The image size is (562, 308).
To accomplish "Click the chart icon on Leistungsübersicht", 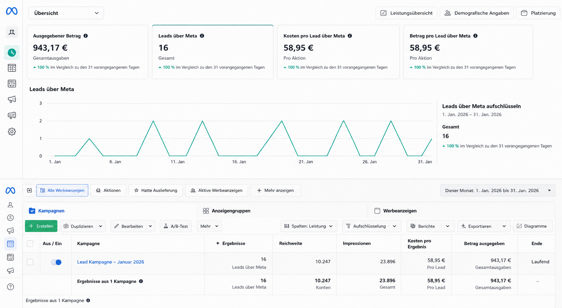I will point(384,13).
